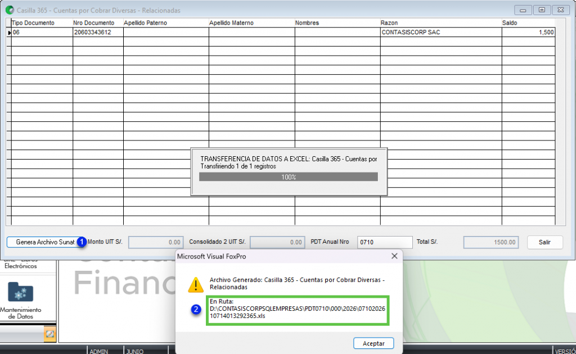Click ADMIN in the status bar

(x=99, y=351)
